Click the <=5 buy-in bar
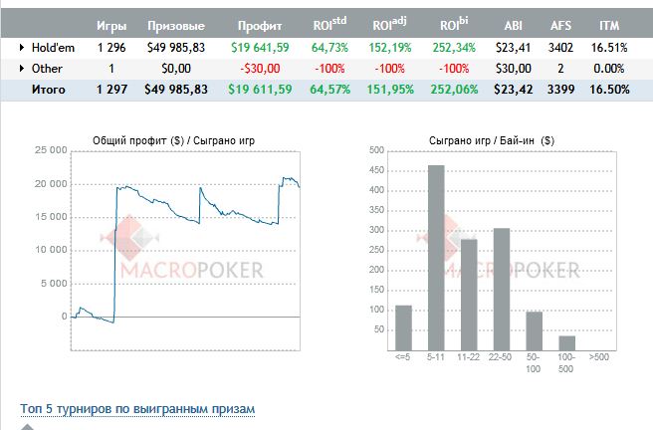The width and height of the screenshot is (653, 430). coord(403,327)
